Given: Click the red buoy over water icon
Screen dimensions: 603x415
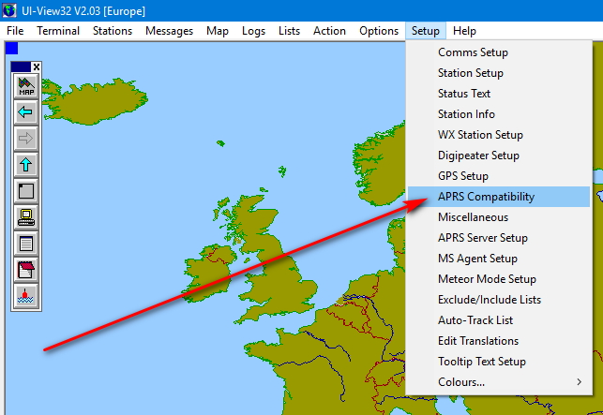Looking at the screenshot, I should [x=26, y=297].
